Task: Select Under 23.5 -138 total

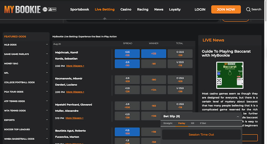Action: (x=180, y=90)
